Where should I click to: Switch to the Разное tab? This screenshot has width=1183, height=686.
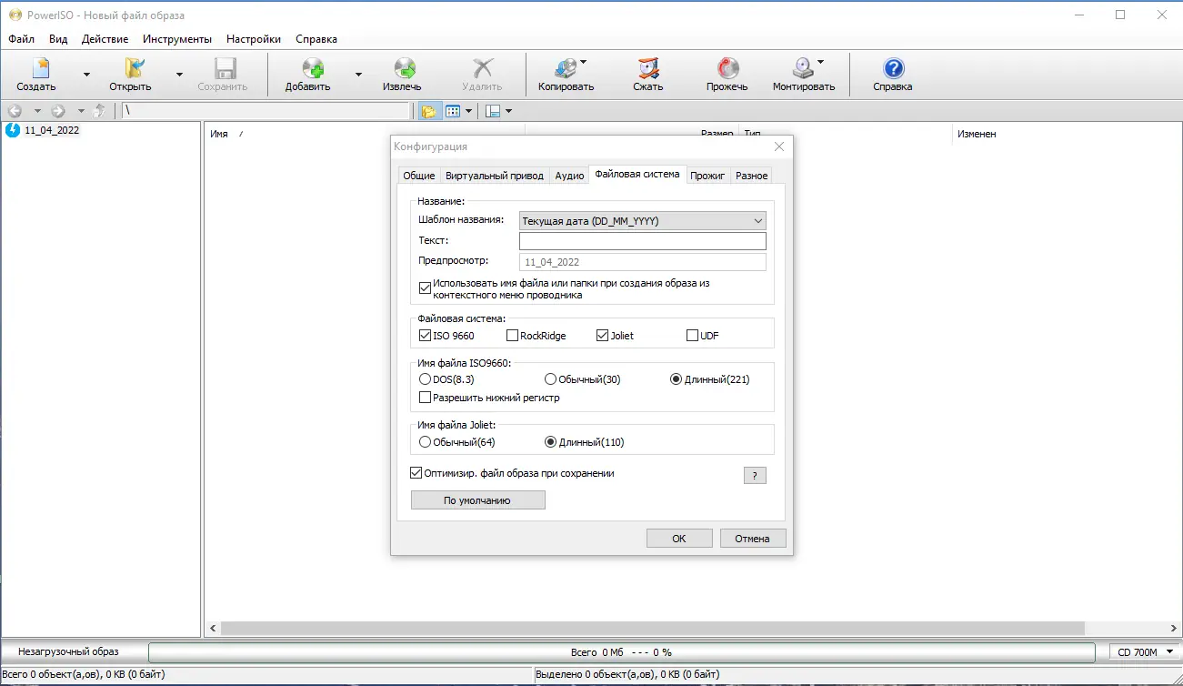coord(752,176)
